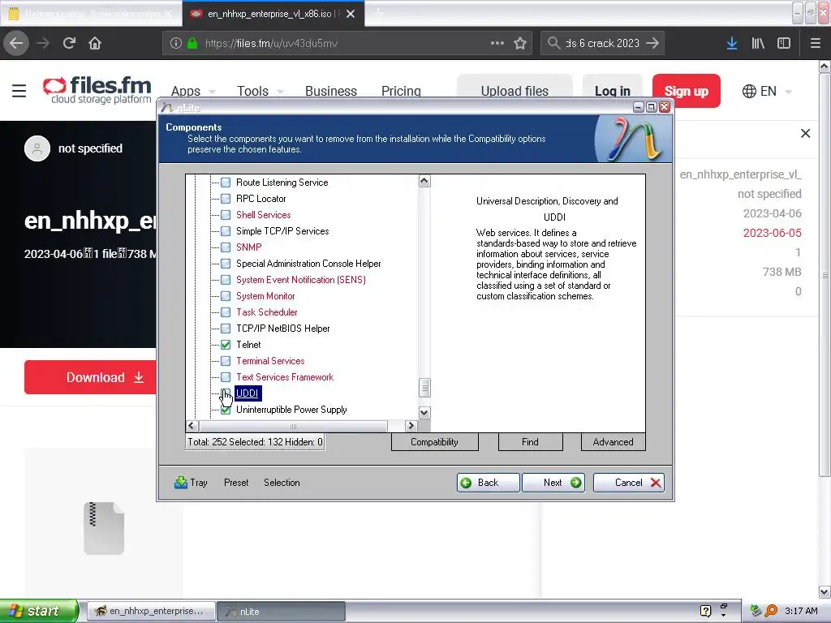The image size is (831, 623).
Task: Submit search with the search bar arrow
Action: click(x=652, y=43)
